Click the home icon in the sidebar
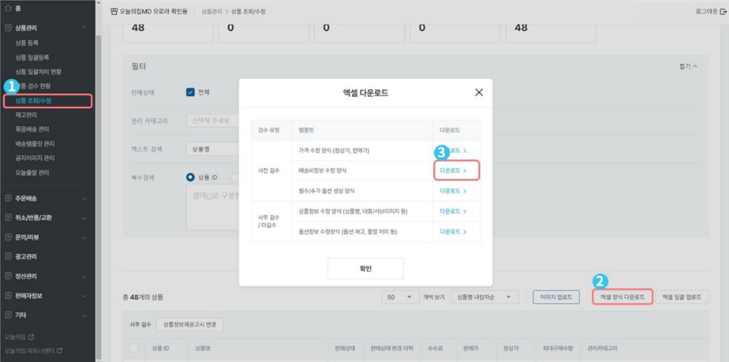 tap(7, 8)
